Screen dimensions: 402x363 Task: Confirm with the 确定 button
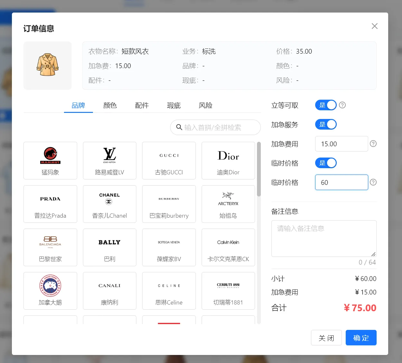pos(361,338)
